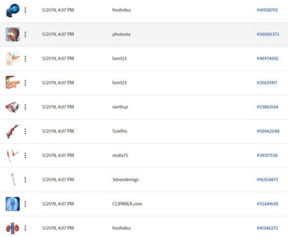Image resolution: width=288 pixels, height=237 pixels.
Task: Open more options for freshidea brain row
Action: coord(25,10)
